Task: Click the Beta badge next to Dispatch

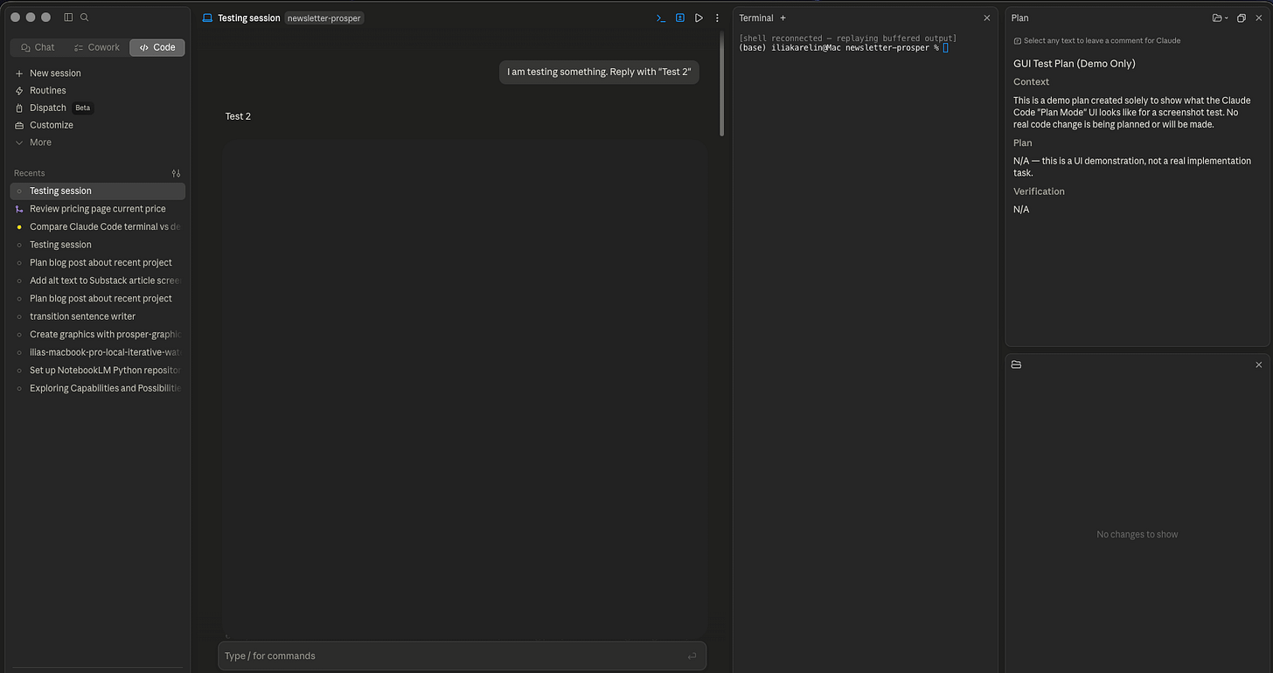Action: coord(82,108)
